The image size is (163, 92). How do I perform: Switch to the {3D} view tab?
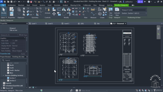82,24
